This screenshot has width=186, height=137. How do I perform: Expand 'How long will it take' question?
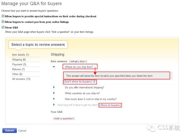coord(54,105)
